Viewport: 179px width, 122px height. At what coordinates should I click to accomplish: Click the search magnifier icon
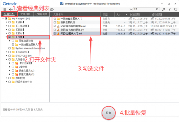click(x=157, y=9)
